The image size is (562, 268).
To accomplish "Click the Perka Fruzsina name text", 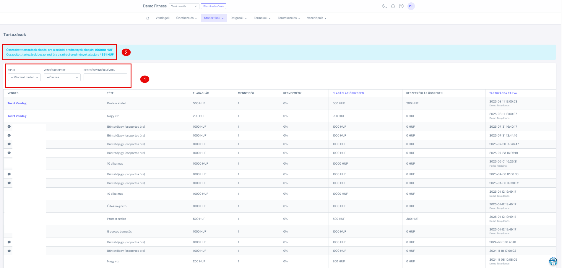I will pyautogui.click(x=498, y=166).
